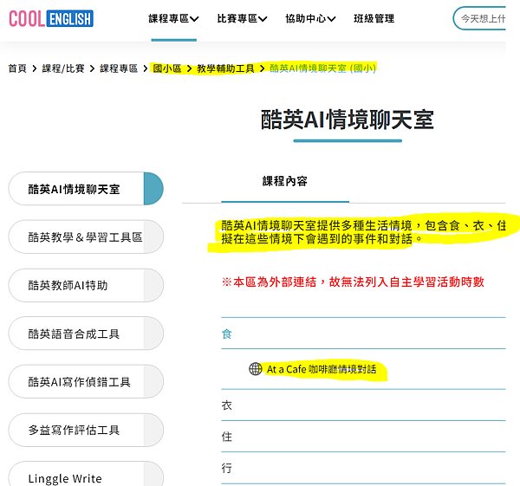Open At a Cafe 咖啡廳情境對話 link
The height and width of the screenshot is (486, 520).
click(x=322, y=369)
